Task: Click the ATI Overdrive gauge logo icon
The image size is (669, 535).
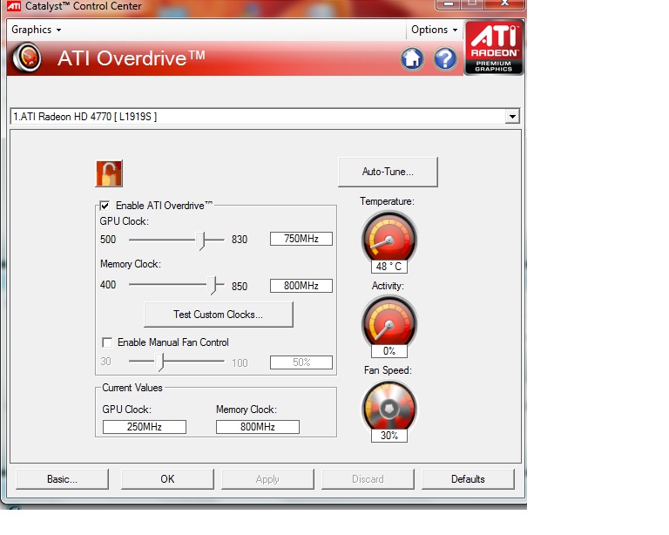Action: pyautogui.click(x=27, y=58)
